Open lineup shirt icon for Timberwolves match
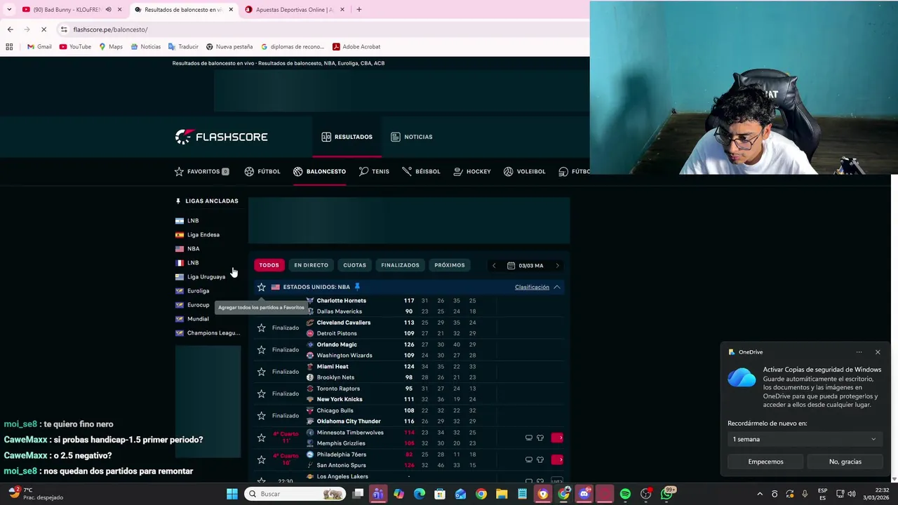This screenshot has height=505, width=898. click(x=540, y=438)
